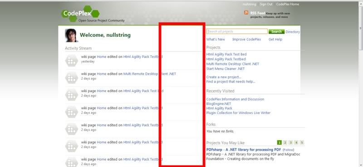
Task: Go to page 4 of suggested projects
Action: click(296, 142)
